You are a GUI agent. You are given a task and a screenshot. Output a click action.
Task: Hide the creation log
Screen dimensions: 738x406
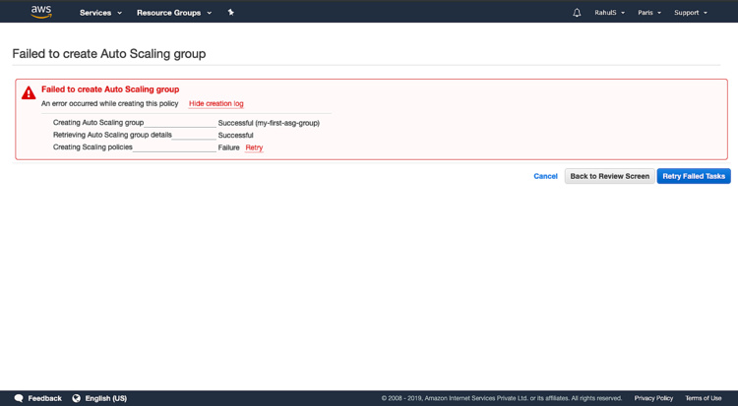click(x=215, y=103)
